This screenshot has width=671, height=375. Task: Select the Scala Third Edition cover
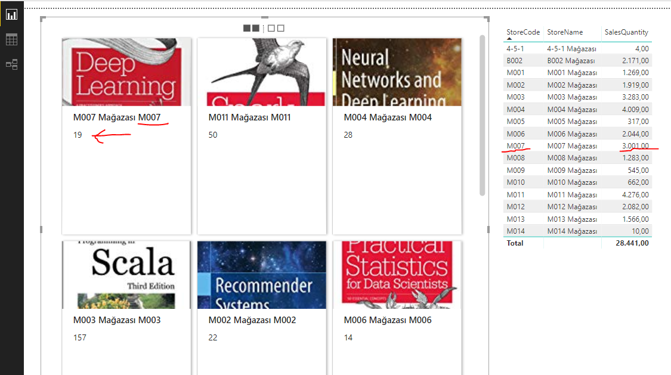[126, 274]
